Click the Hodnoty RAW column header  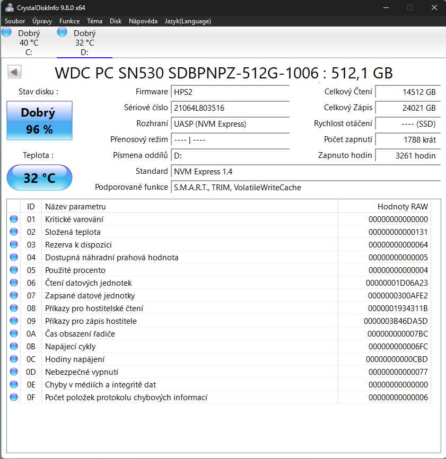tap(384, 206)
